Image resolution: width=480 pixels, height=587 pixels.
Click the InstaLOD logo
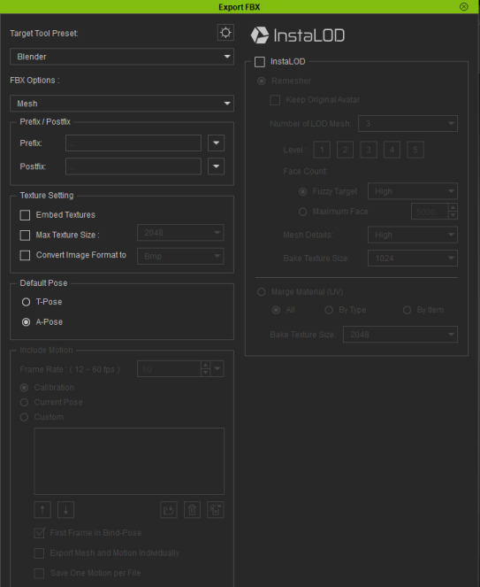[298, 35]
